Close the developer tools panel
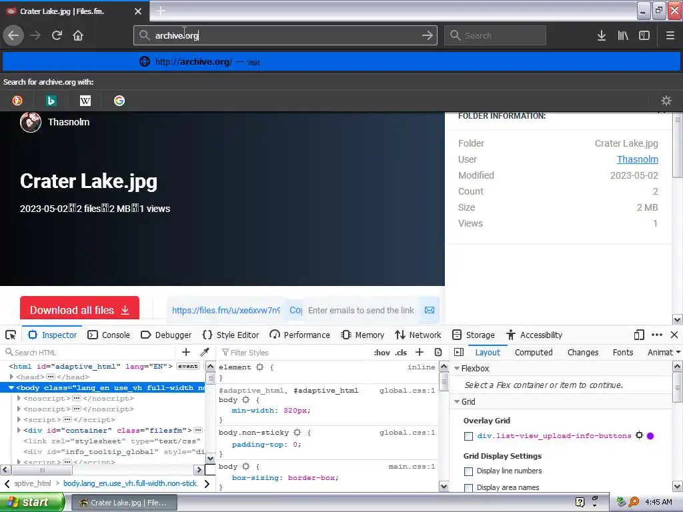This screenshot has height=512, width=683. tap(674, 335)
